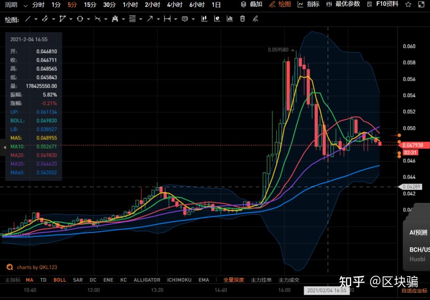The width and height of the screenshot is (430, 300).
Task: Select the arrow drawing tool
Action: click(x=150, y=19)
